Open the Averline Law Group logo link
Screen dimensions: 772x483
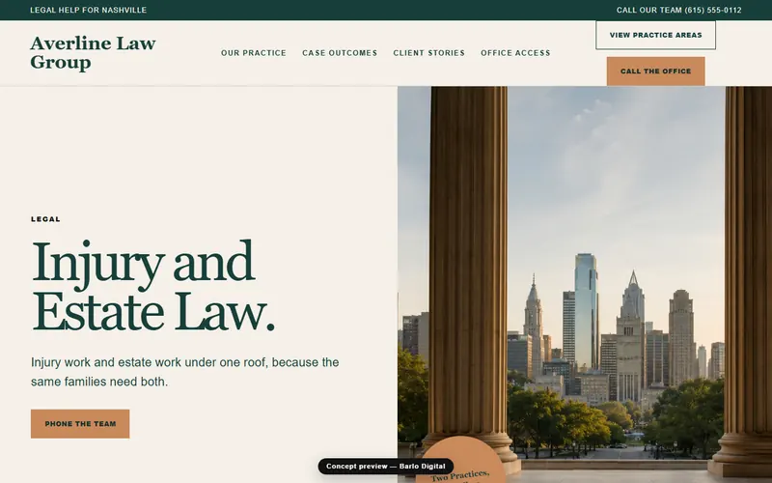pyautogui.click(x=93, y=53)
